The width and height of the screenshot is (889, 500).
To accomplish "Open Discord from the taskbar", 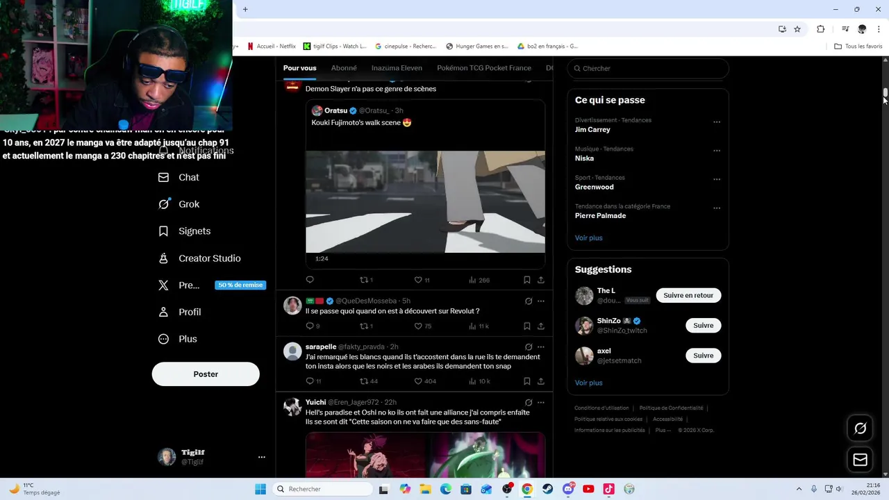I will click(x=568, y=489).
